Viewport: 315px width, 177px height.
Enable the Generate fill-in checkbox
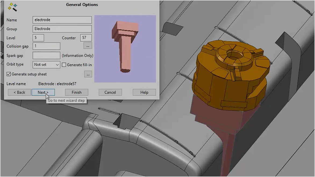tap(64, 65)
